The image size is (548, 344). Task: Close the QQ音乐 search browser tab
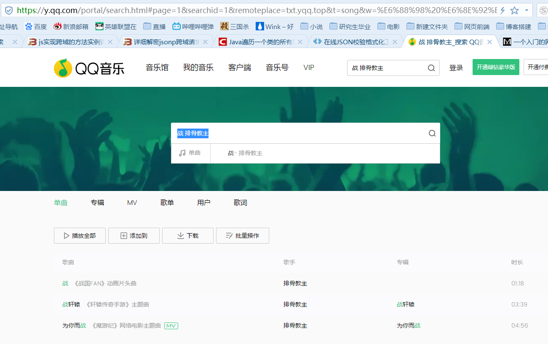[x=489, y=42]
